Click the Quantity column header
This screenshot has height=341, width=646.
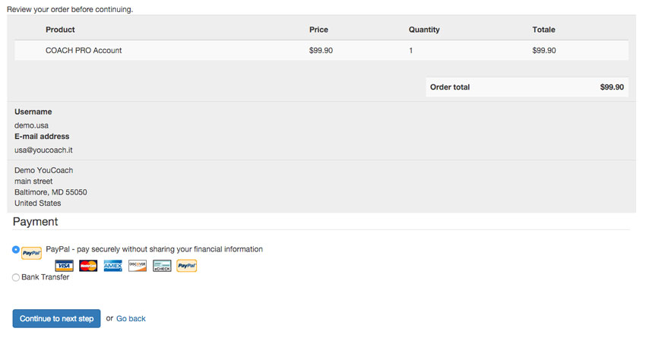pos(424,30)
